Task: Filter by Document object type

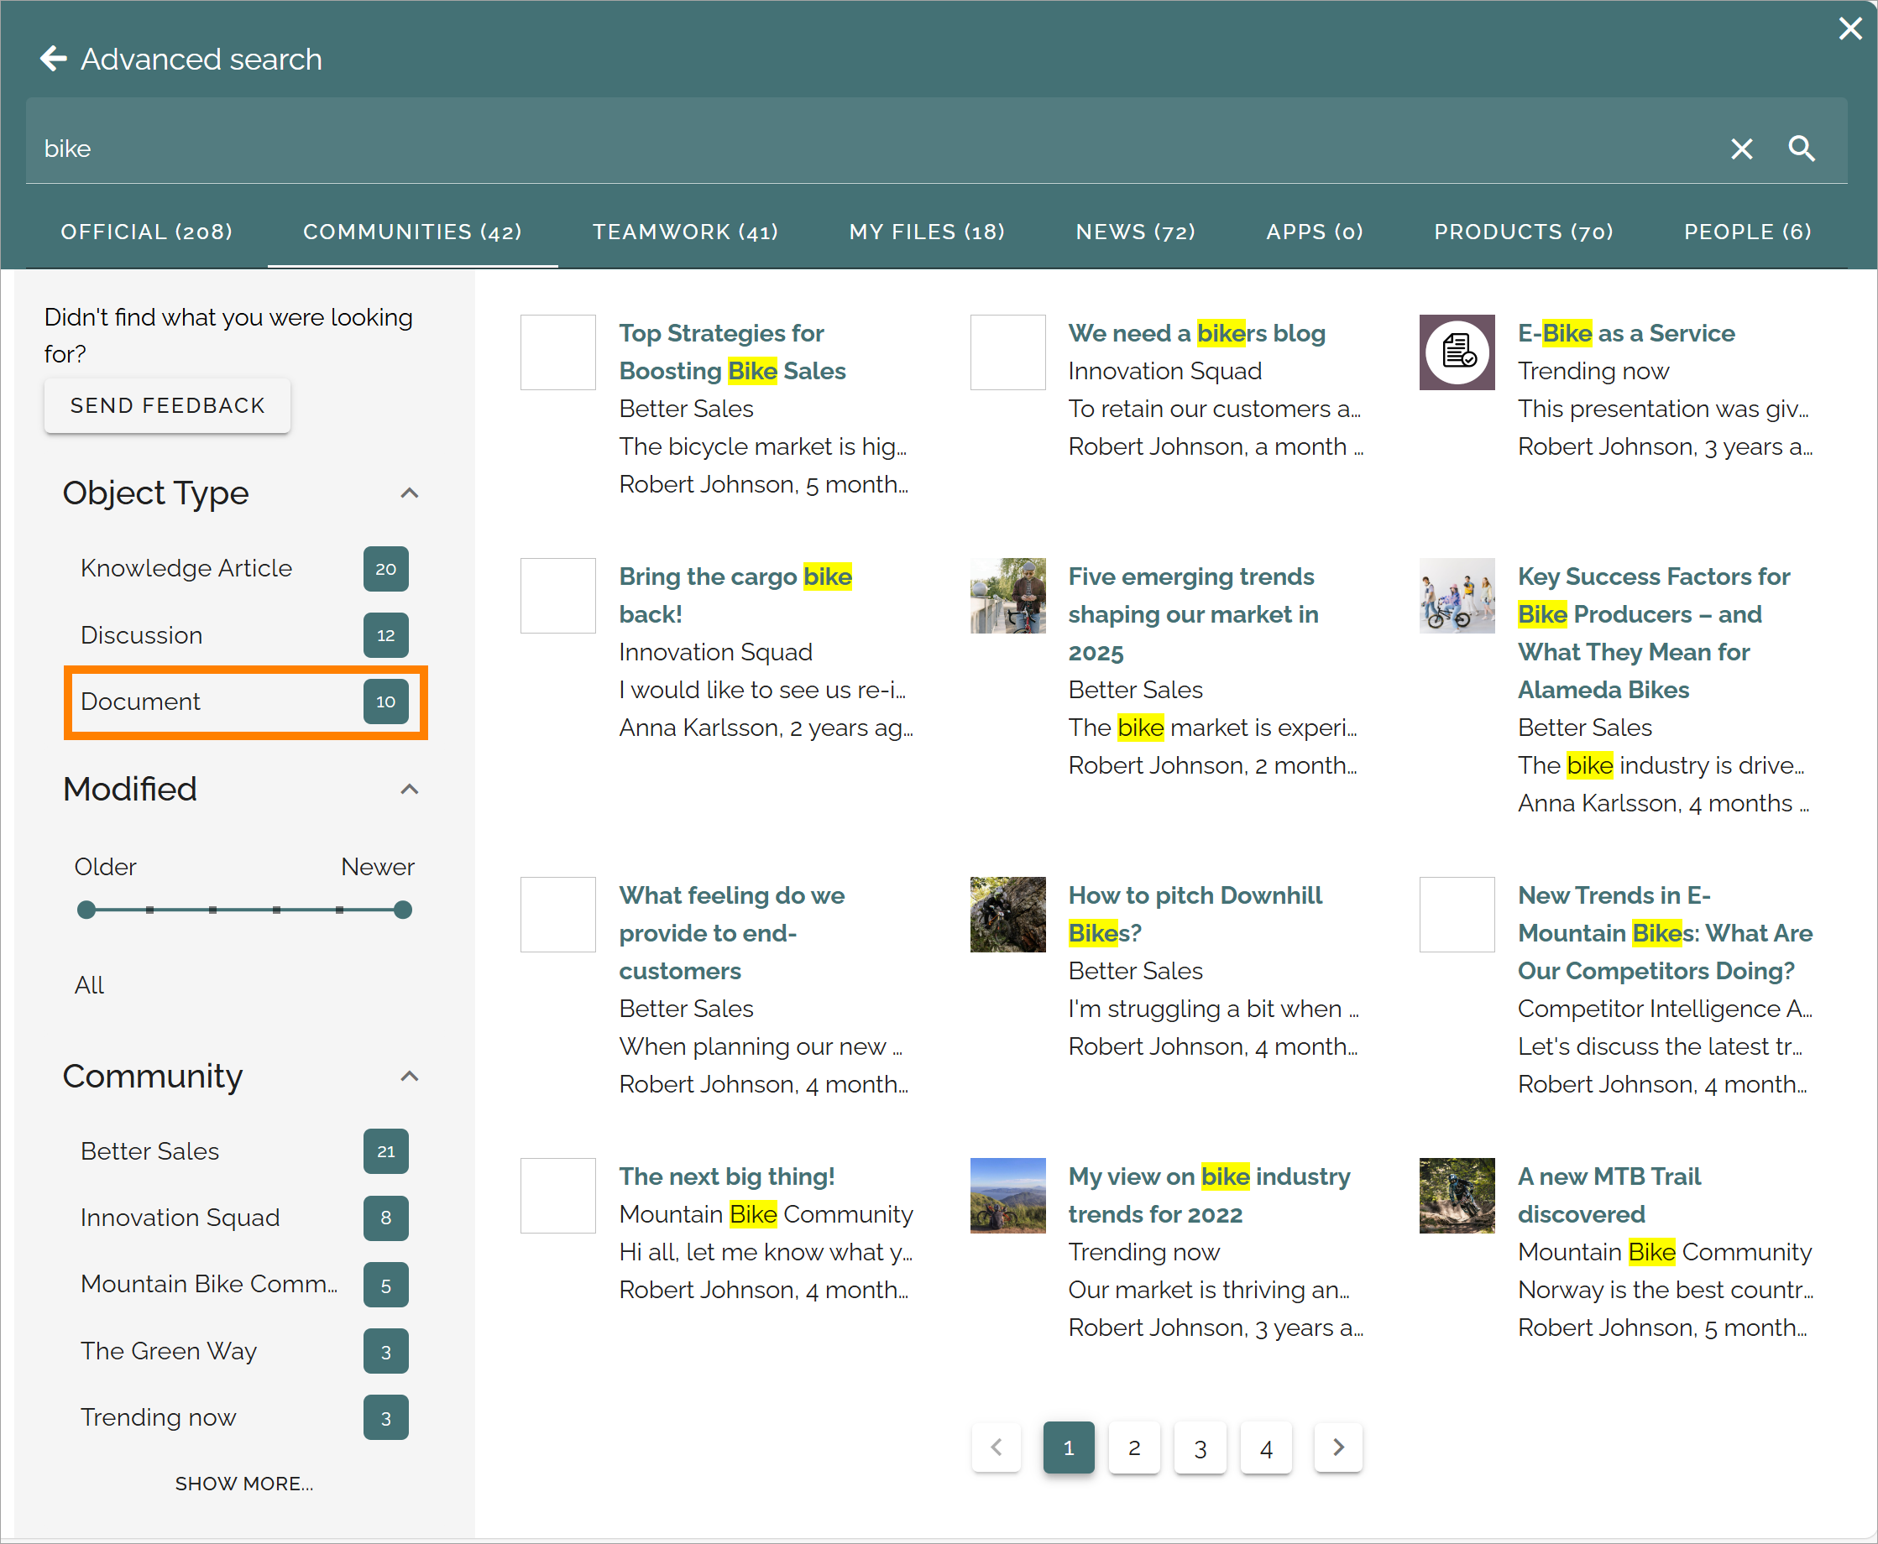Action: click(x=244, y=702)
